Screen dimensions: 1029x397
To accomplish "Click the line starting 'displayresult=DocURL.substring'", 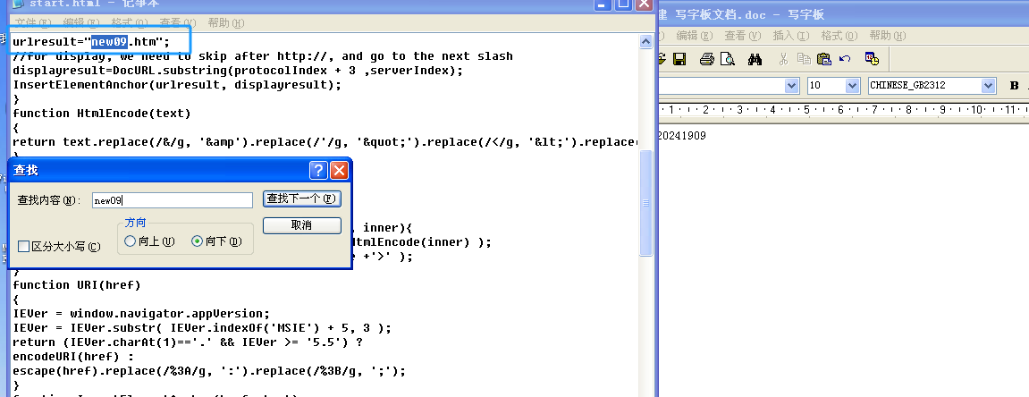I will [x=238, y=71].
